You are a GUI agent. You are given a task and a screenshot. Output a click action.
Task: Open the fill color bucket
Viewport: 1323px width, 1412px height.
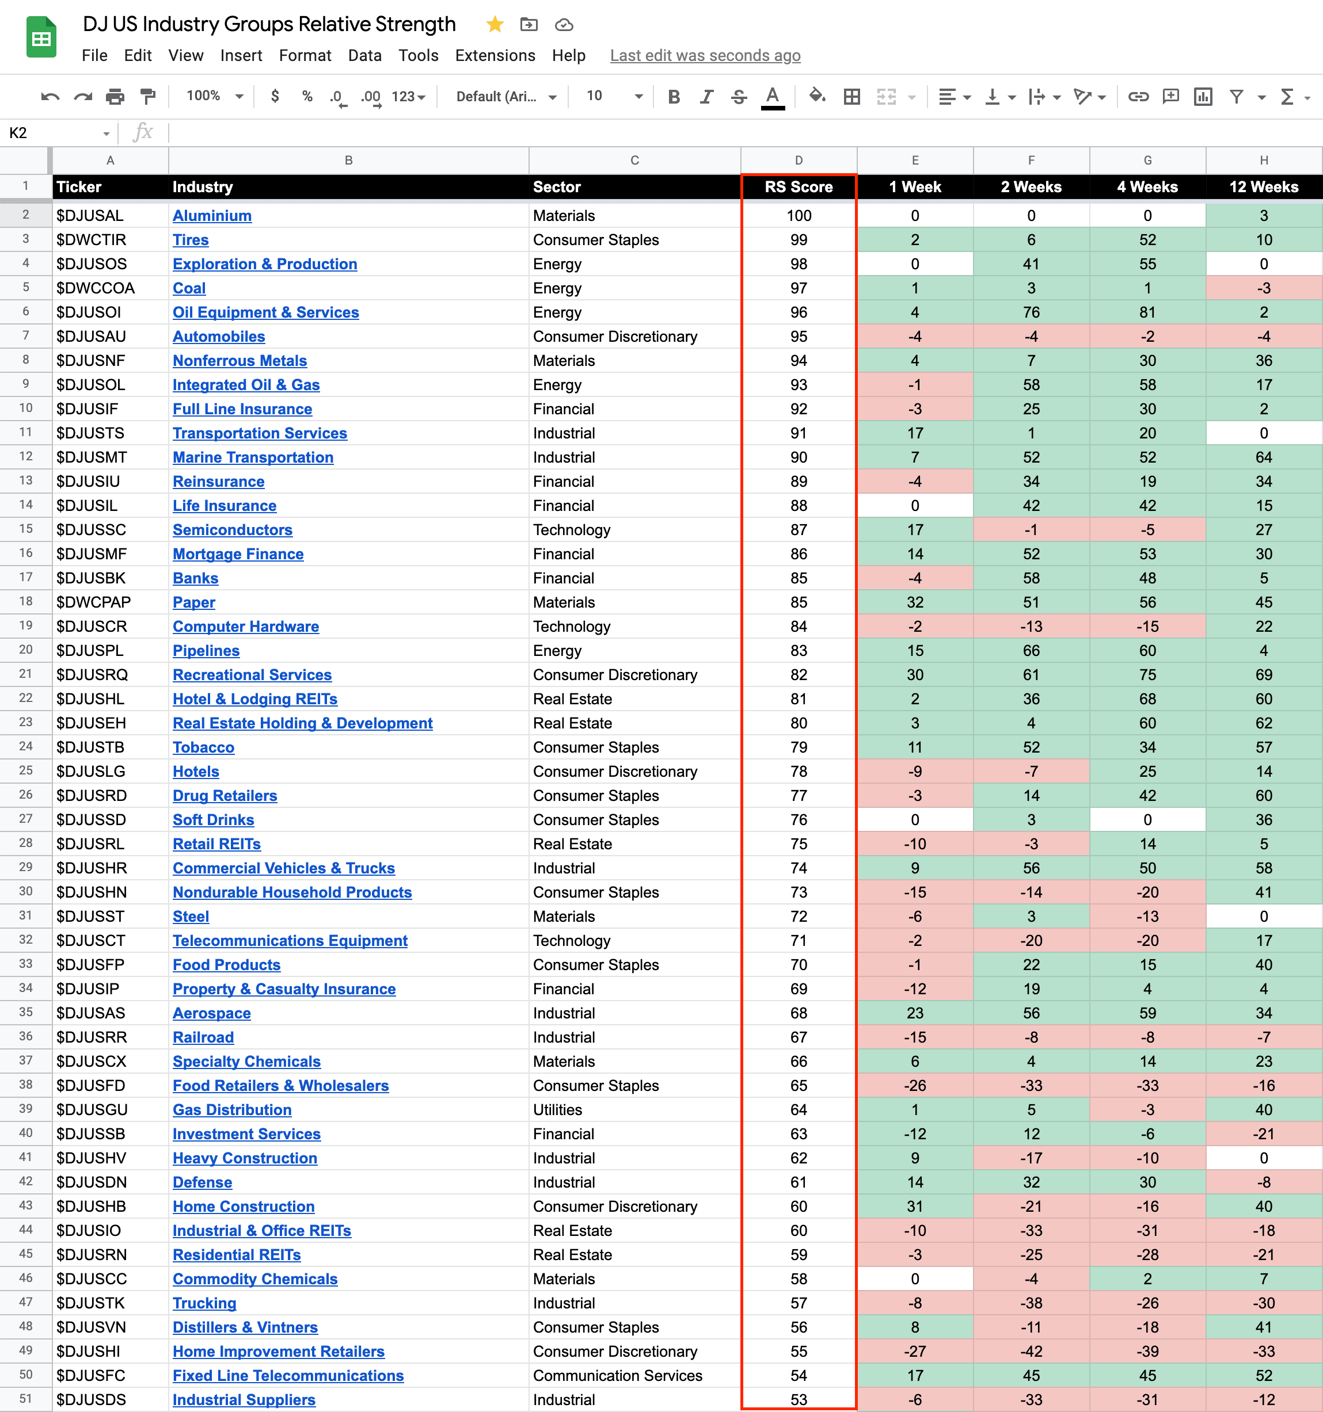pyautogui.click(x=817, y=96)
